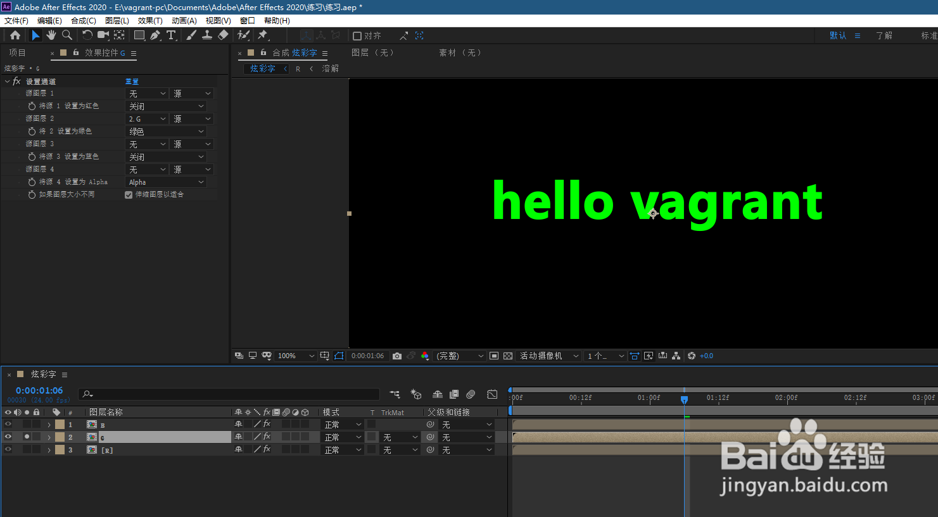Expand layer 3 [R] properties
Image resolution: width=938 pixels, height=517 pixels.
(49, 450)
